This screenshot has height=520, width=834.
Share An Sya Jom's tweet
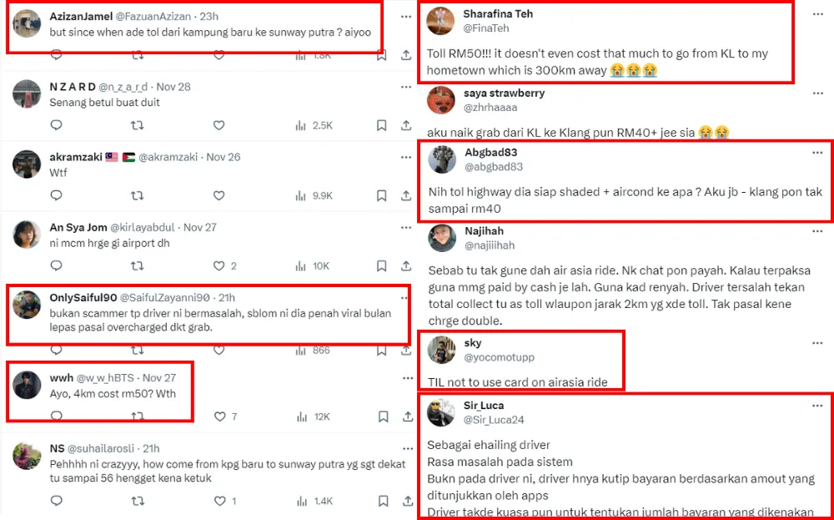pyautogui.click(x=405, y=265)
